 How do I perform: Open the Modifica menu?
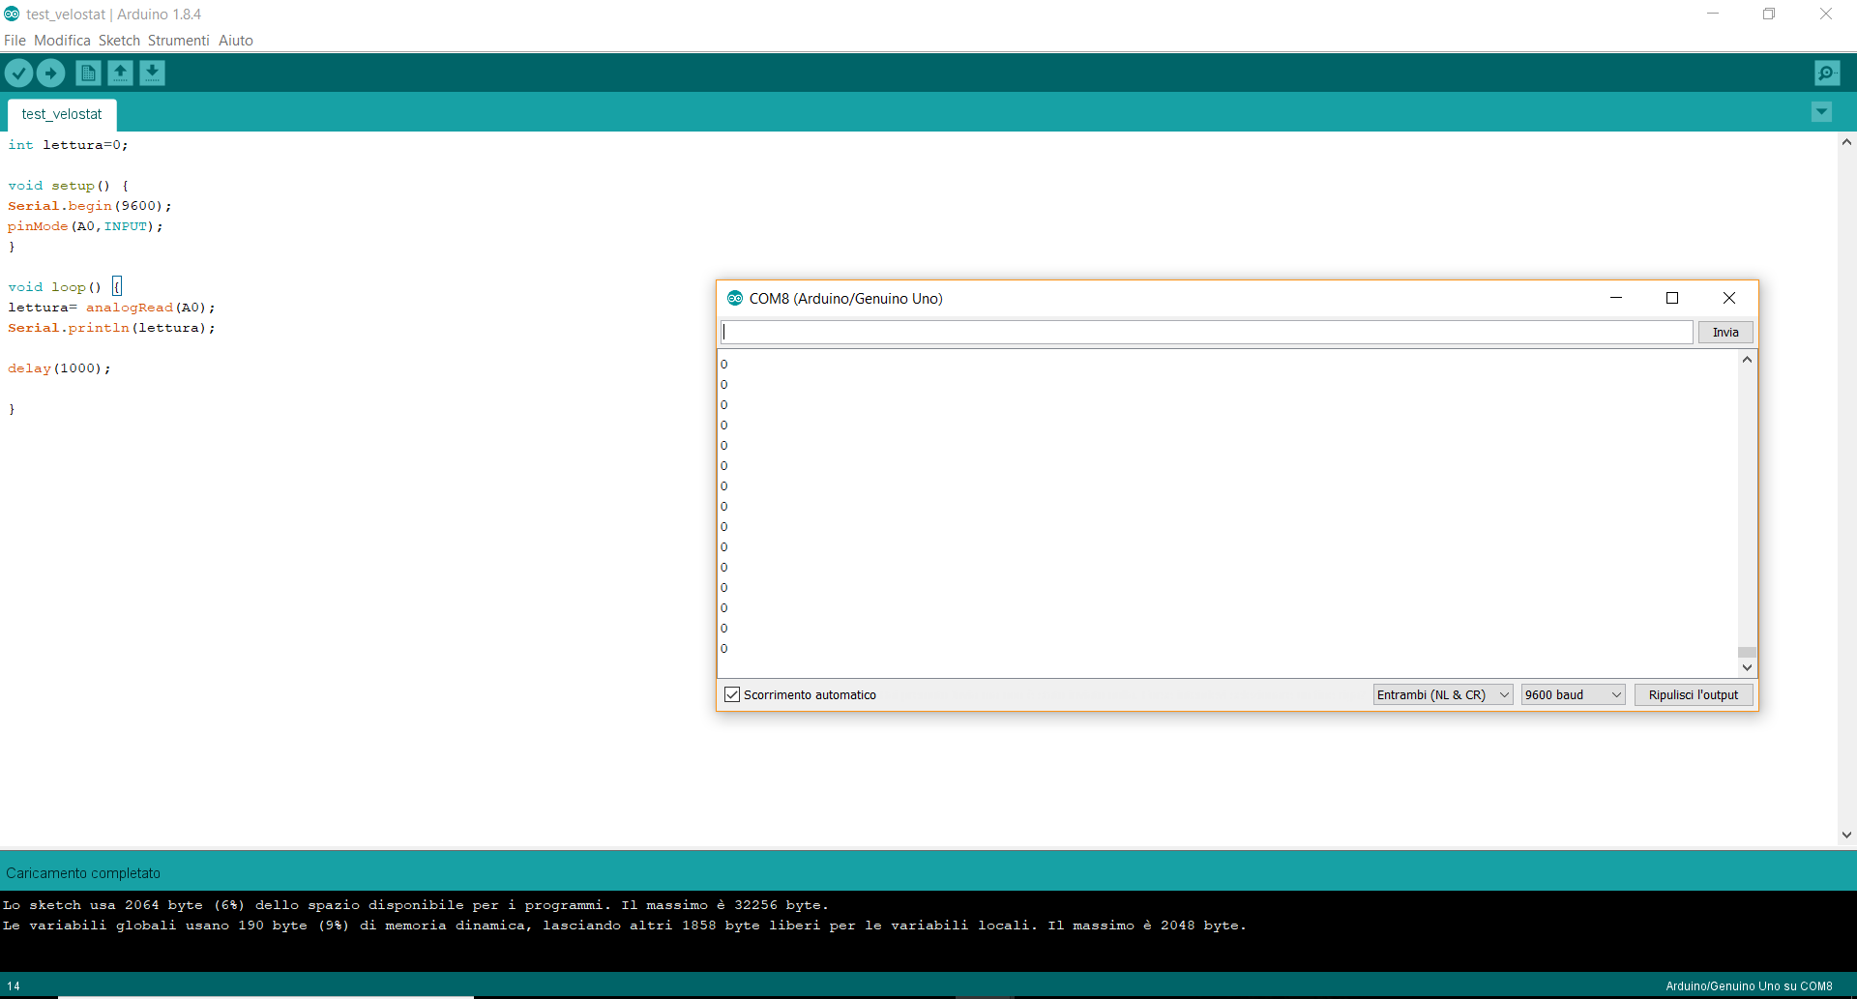pos(62,40)
